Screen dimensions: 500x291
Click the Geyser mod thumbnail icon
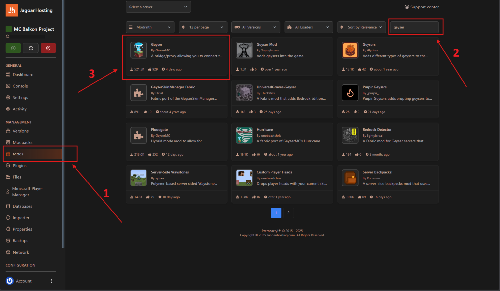(138, 50)
